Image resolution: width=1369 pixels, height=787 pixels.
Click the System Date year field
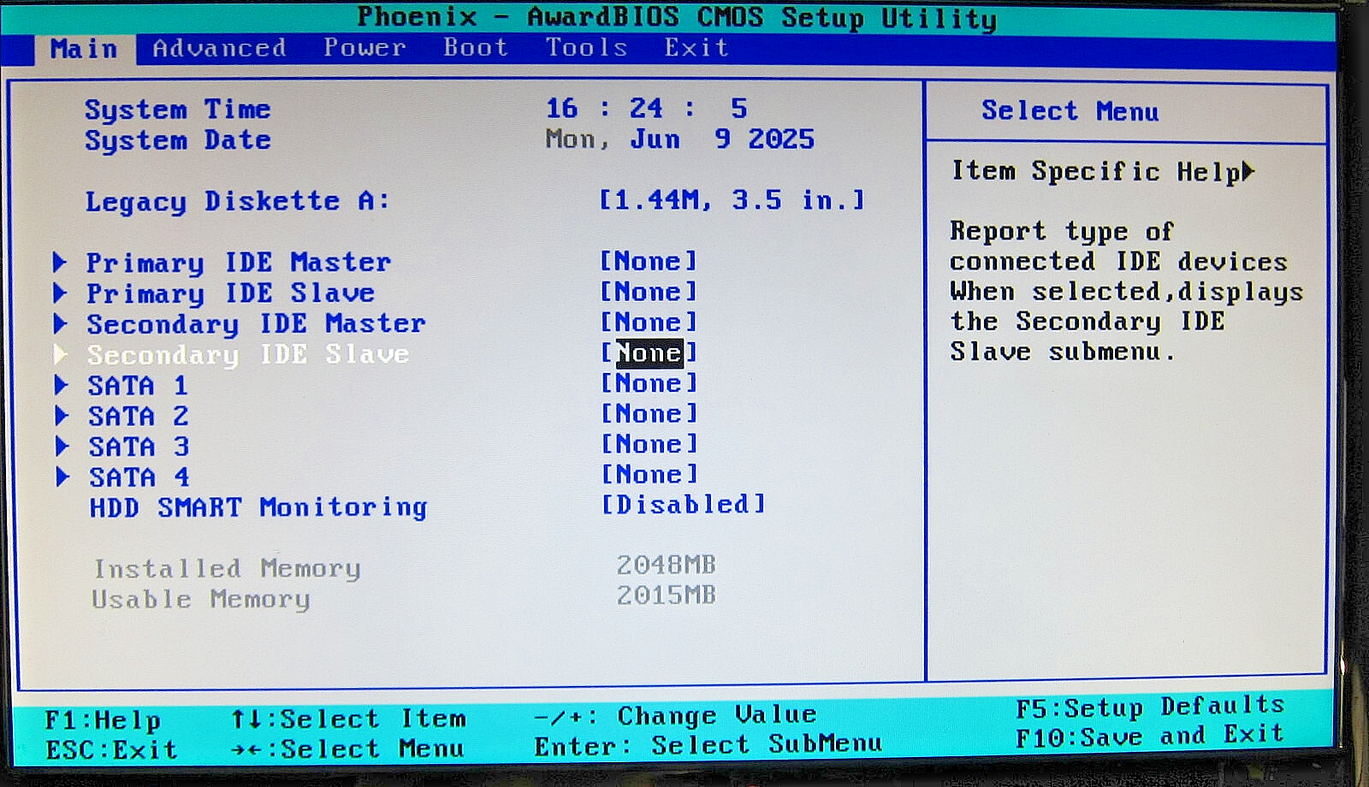[x=781, y=139]
